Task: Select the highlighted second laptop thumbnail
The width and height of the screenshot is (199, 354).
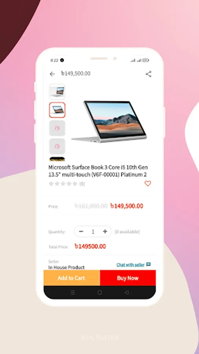Action: click(x=57, y=110)
